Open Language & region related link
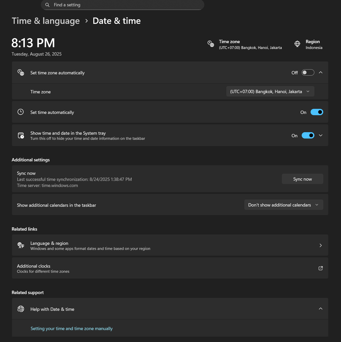The image size is (341, 342). coord(170,245)
